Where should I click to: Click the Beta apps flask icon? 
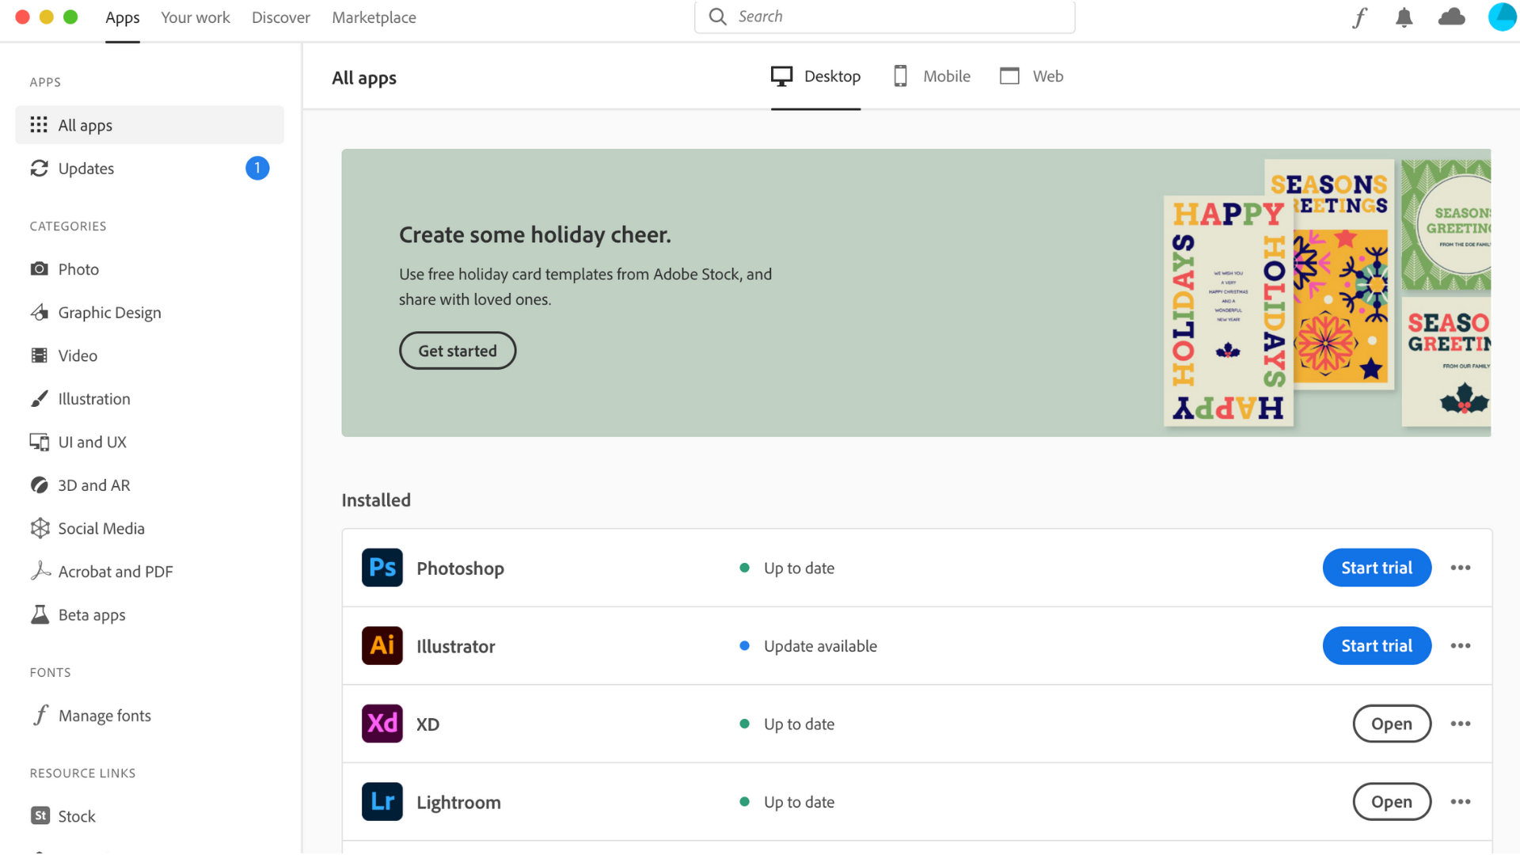(39, 614)
